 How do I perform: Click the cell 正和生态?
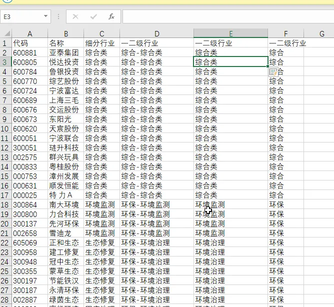click(66, 242)
